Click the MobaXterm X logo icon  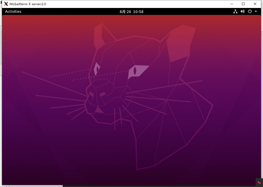pos(6,4)
